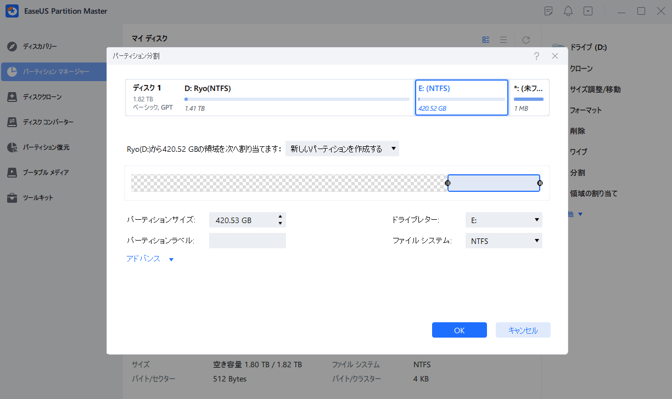Open the drive letter E: dropdown
Viewport: 672px width, 399px height.
[x=503, y=220]
